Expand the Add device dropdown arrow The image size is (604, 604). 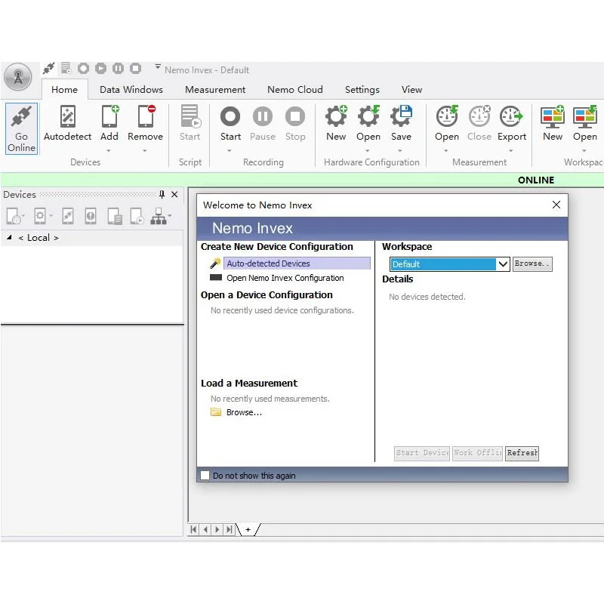[109, 150]
